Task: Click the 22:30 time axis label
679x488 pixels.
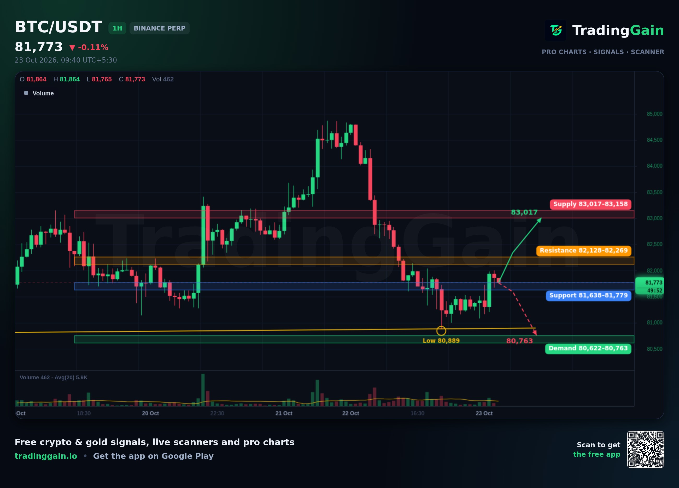Action: coord(217,413)
